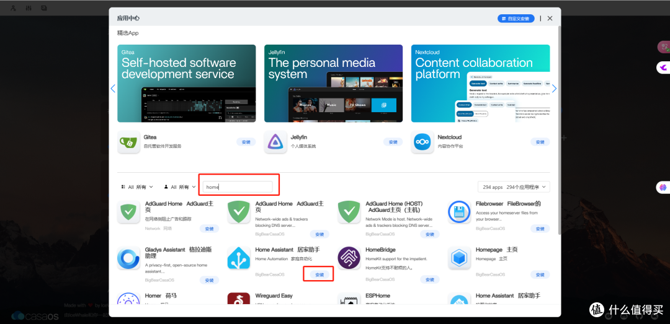Image resolution: width=670 pixels, height=324 pixels.
Task: Click the 精选App heading text
Action: [128, 33]
